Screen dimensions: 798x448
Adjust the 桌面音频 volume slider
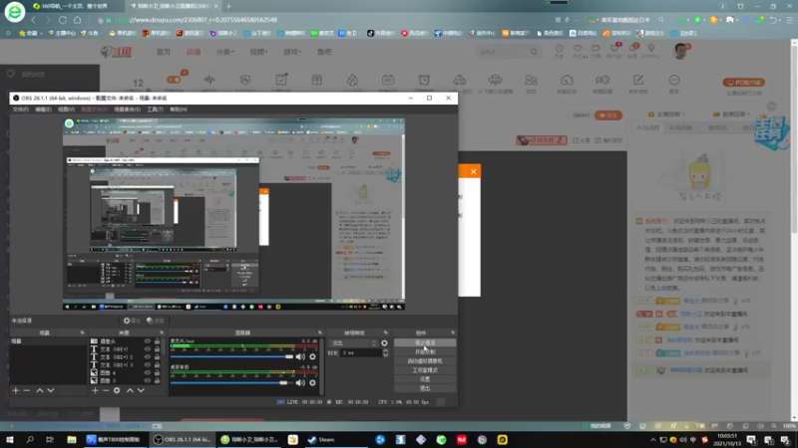pyautogui.click(x=229, y=382)
